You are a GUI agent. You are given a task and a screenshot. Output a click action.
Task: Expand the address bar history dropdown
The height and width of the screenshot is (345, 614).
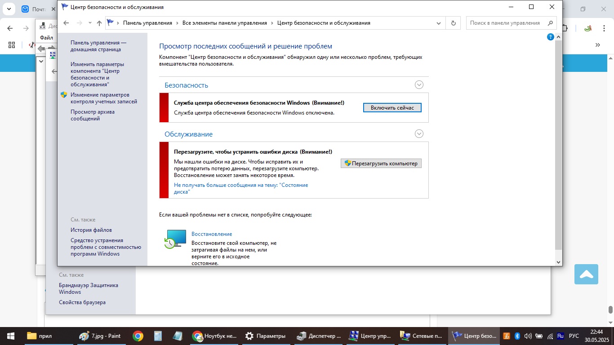(439, 23)
